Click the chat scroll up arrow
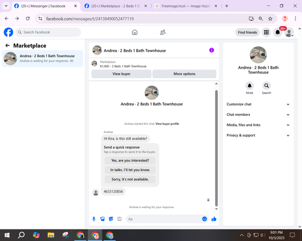The width and height of the screenshot is (302, 241). click(216, 84)
